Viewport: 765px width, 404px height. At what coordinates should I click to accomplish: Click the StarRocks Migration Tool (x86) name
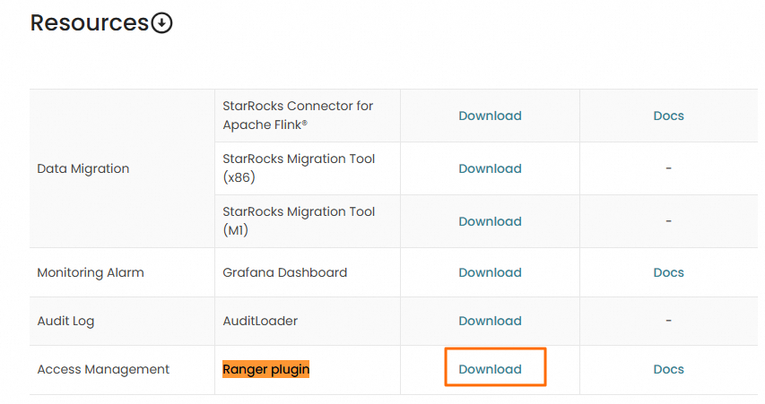299,168
